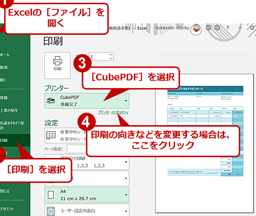The width and height of the screenshot is (256, 216).
Task: Click the smiley feedback icon in title bar
Action: pyautogui.click(x=208, y=28)
